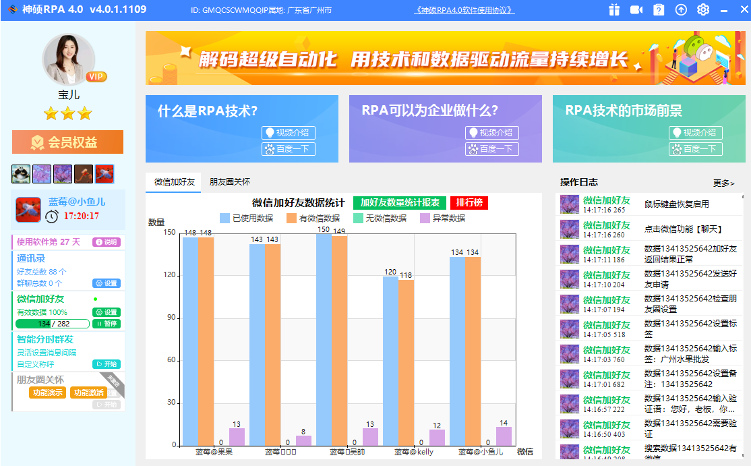Click the blue 150 bar for 蓝莓□吴帅

coord(324,340)
